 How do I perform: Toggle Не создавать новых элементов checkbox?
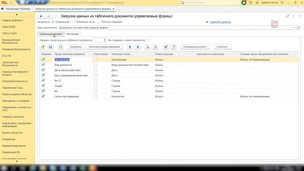tap(148, 40)
